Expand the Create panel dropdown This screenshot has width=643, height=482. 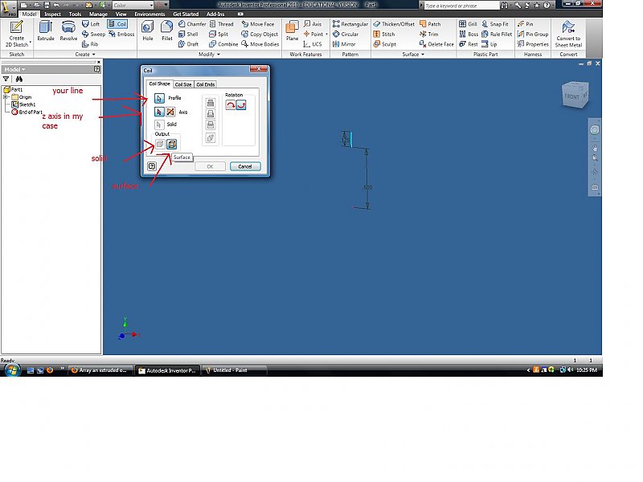click(85, 54)
